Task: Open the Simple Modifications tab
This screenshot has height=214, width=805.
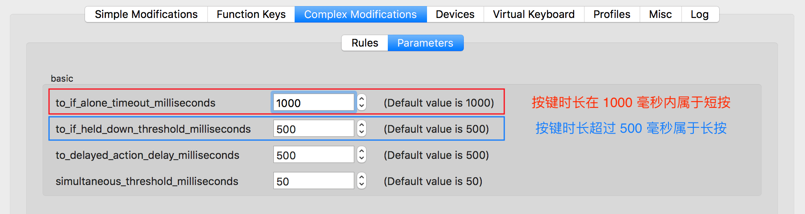Action: coord(146,14)
